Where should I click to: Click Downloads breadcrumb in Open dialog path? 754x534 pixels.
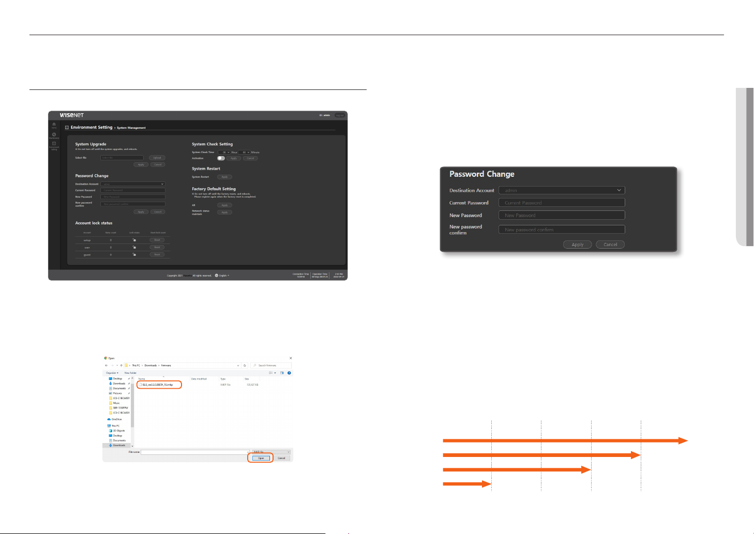pyautogui.click(x=150, y=365)
